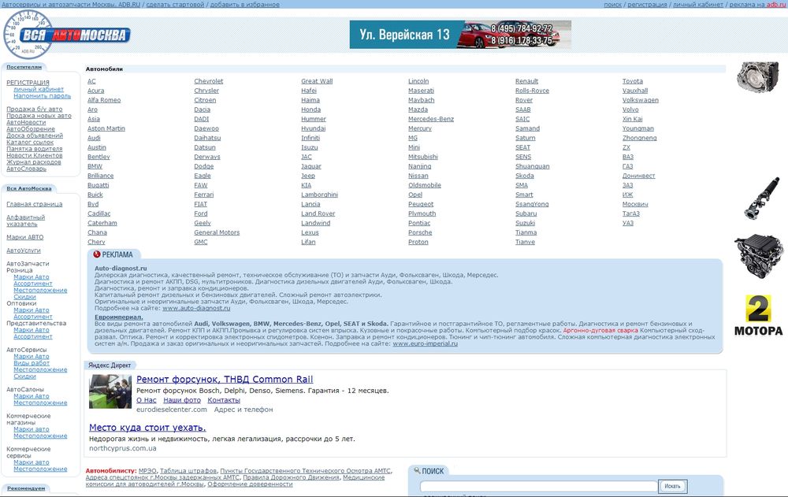
Task: Click Напомнить пароль sidebar link
Action: 43,95
